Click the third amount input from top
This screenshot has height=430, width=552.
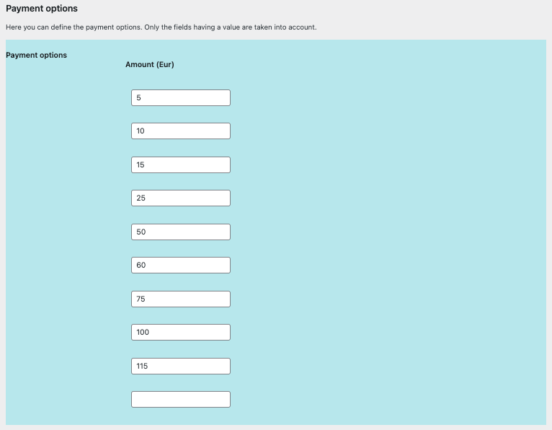click(x=180, y=164)
